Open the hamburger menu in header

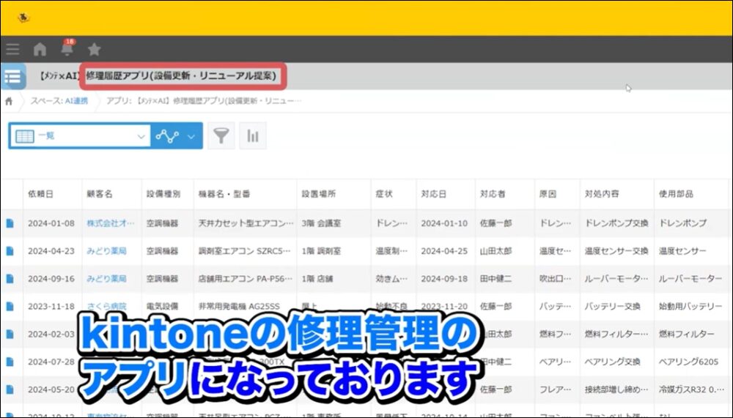pos(12,50)
